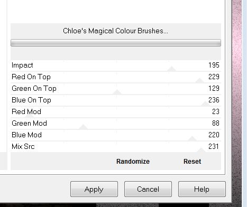Click the Blue Mod slider handle
The width and height of the screenshot is (247, 207).
click(x=192, y=138)
